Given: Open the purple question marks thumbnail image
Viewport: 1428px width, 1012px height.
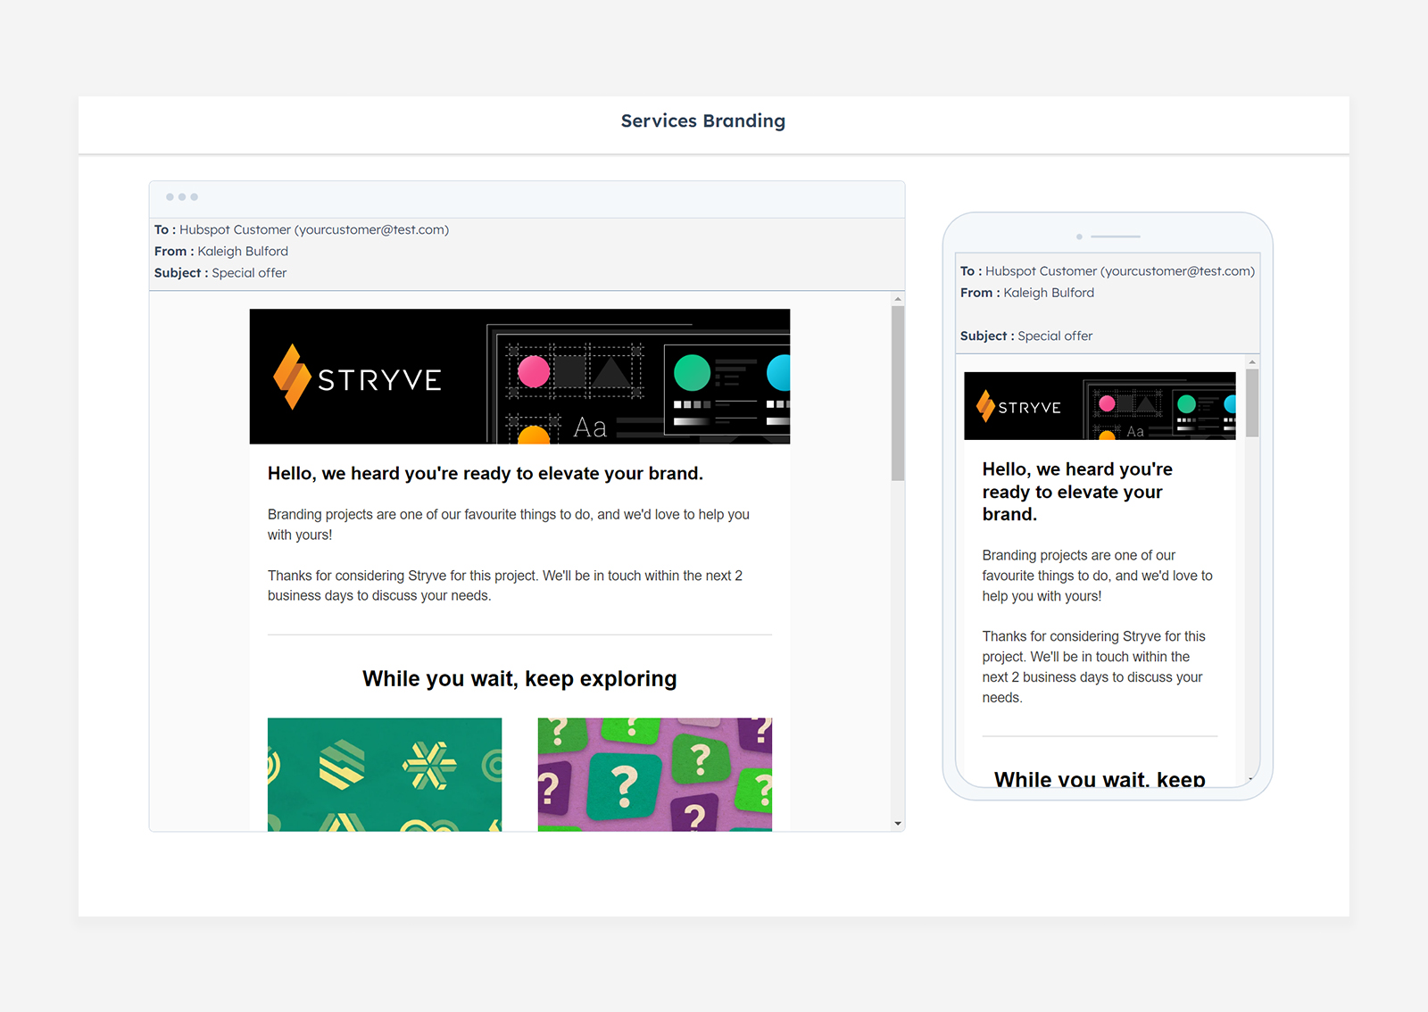Looking at the screenshot, I should click(x=655, y=775).
